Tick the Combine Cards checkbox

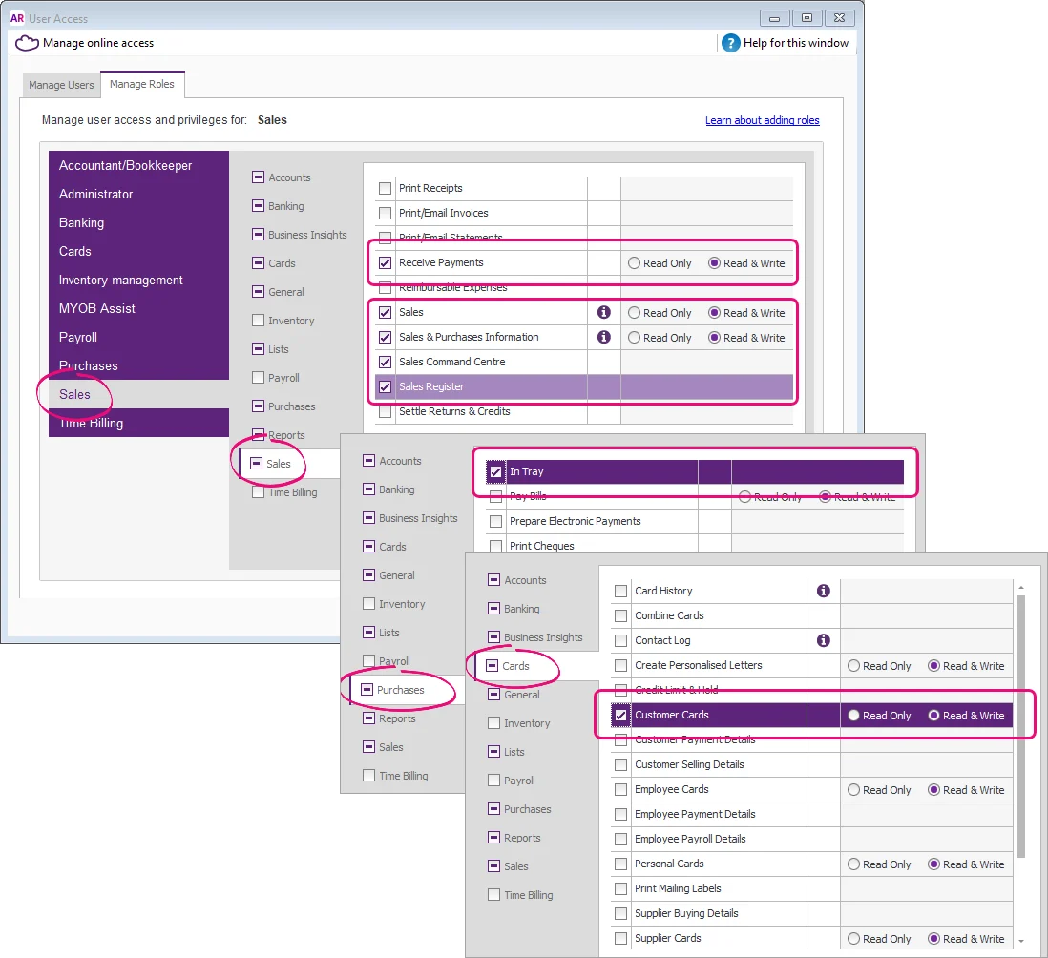[x=621, y=616]
